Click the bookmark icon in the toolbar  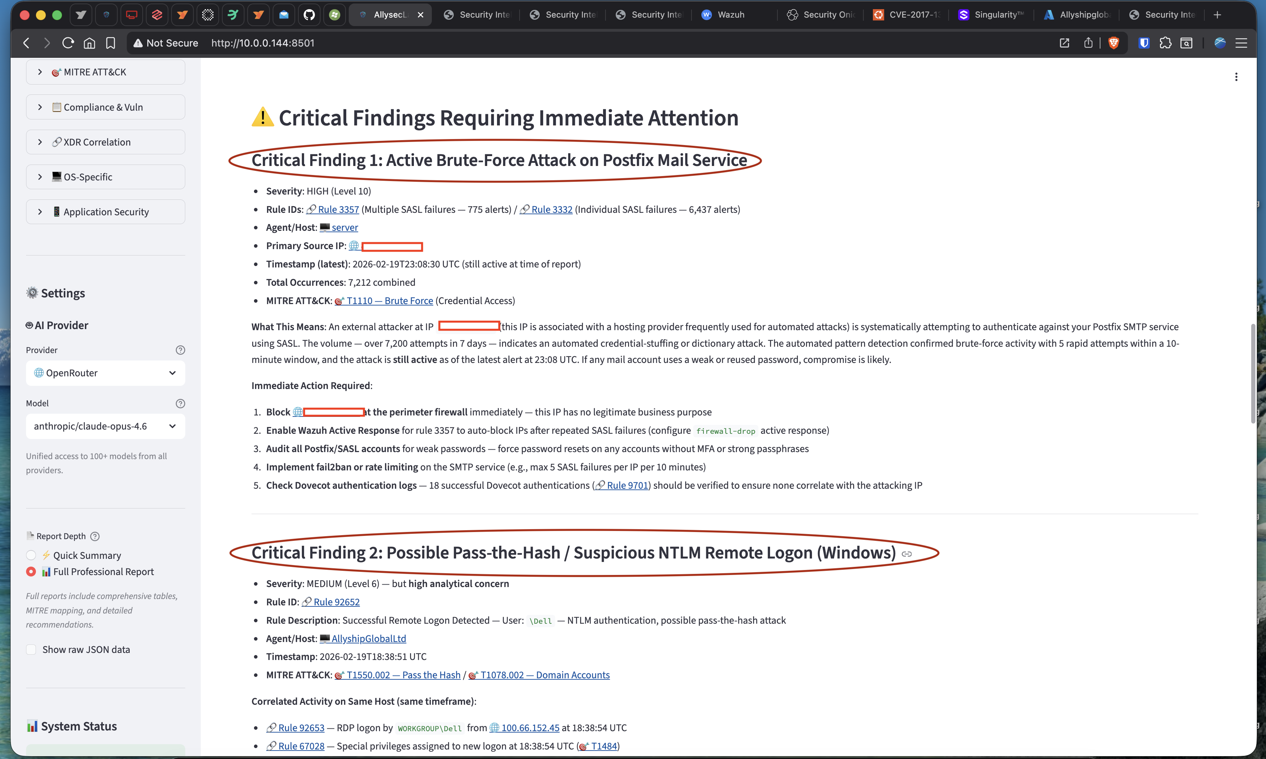(x=111, y=43)
